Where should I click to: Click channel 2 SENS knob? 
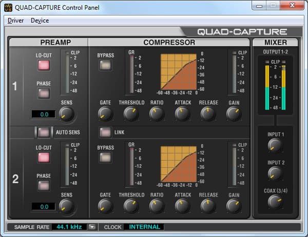[x=67, y=206]
